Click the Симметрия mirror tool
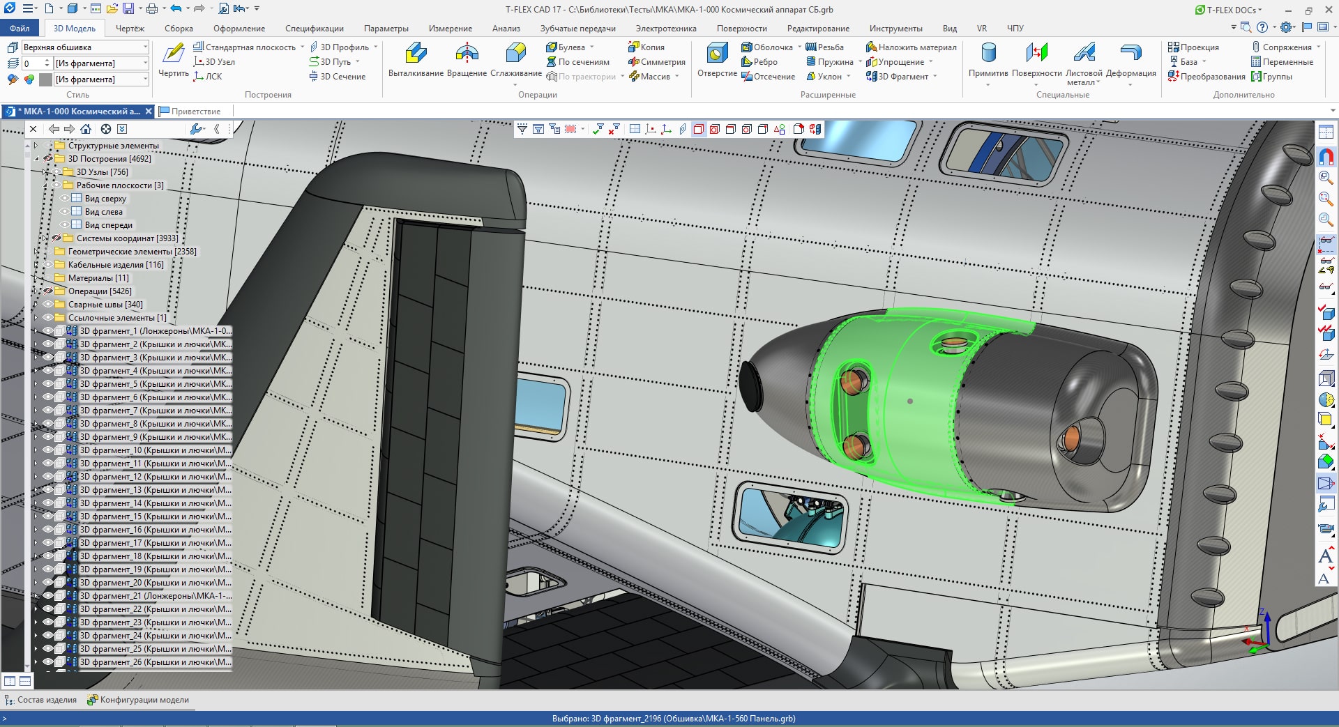This screenshot has height=727, width=1339. [x=656, y=61]
